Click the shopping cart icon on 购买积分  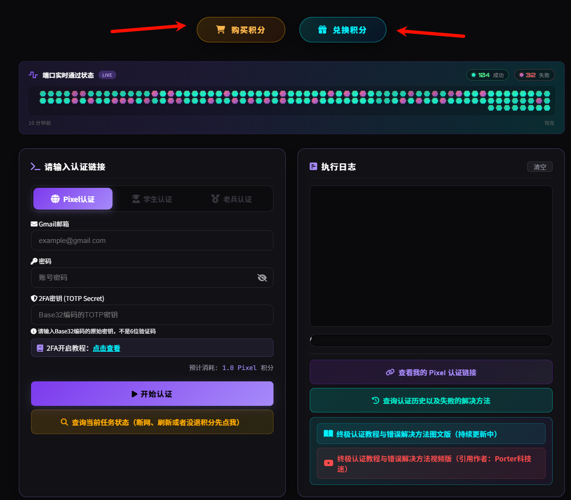point(220,30)
